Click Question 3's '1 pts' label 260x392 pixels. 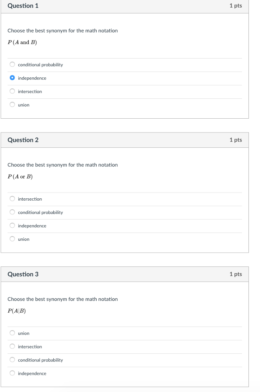point(235,274)
